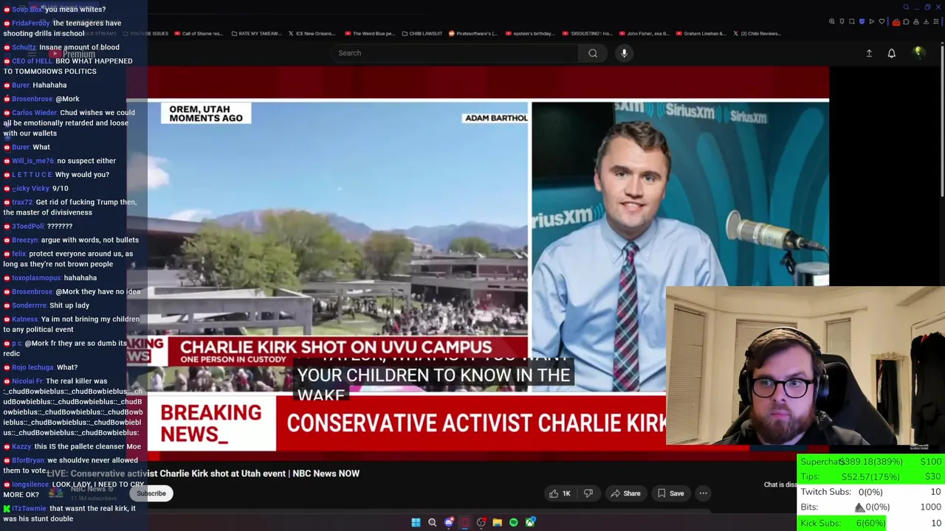Viewport: 945px width, 531px height.
Task: Open the Easy Setup sliders icon
Action: tap(936, 22)
